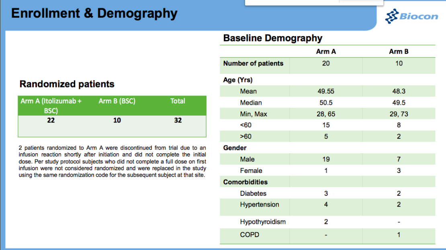Click the Total column header in green table
446x250 pixels.
point(178,102)
